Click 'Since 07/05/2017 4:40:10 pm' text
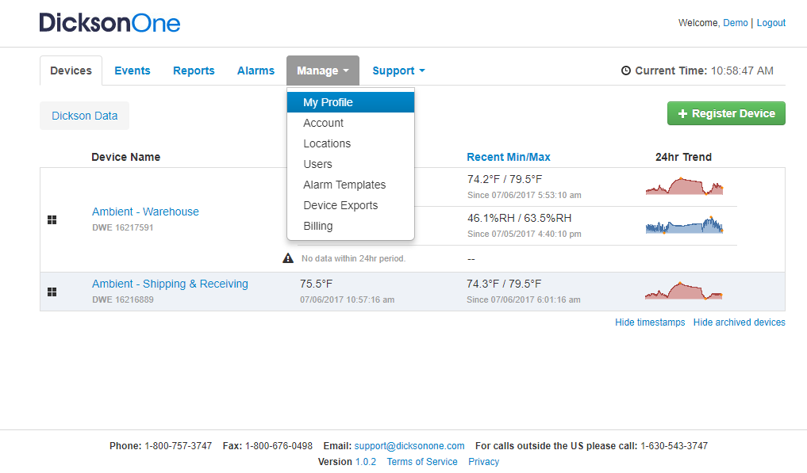807x473 pixels. point(524,234)
